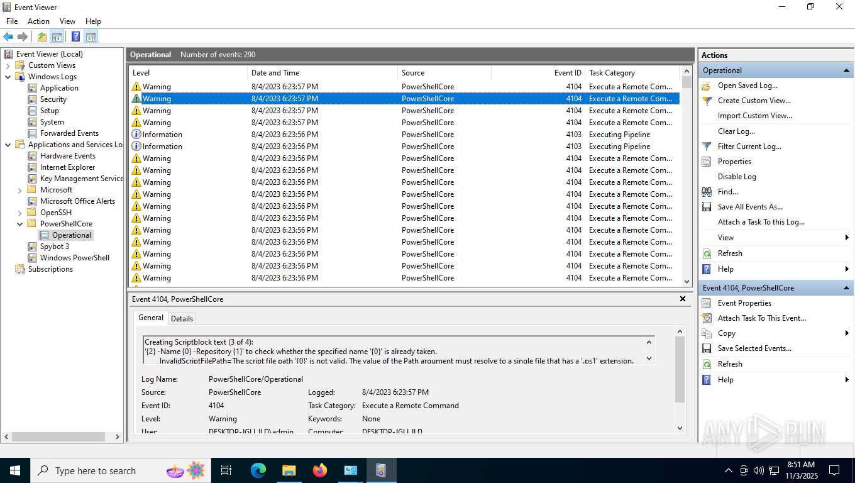The width and height of the screenshot is (855, 483).
Task: Sort by Date and Time column header
Action: click(x=323, y=73)
